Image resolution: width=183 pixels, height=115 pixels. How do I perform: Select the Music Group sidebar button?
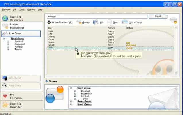(x=21, y=86)
